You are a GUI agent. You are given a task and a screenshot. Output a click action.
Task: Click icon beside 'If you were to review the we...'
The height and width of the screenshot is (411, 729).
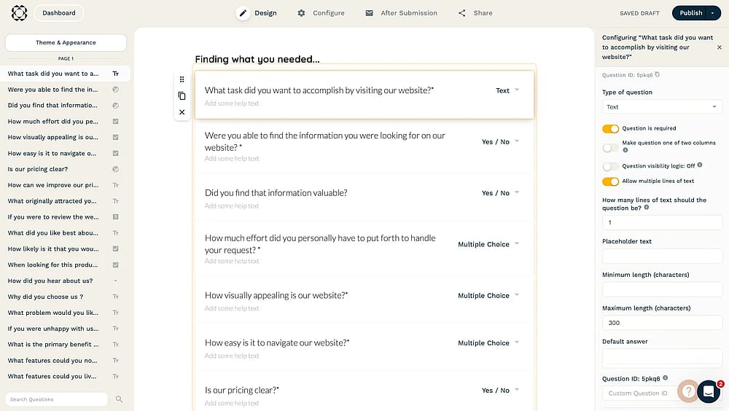(115, 216)
